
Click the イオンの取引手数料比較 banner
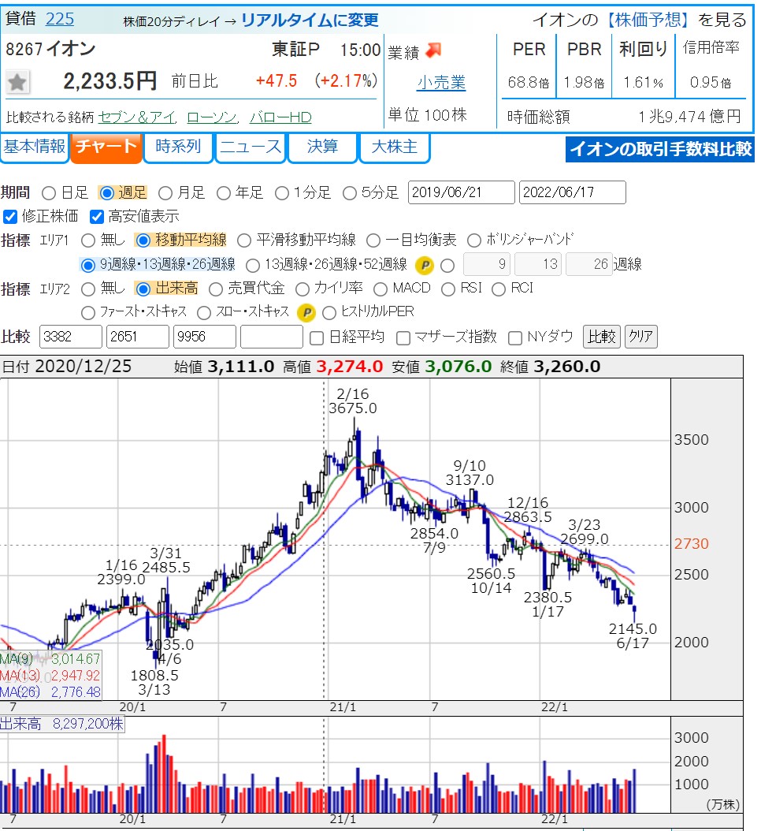(x=660, y=148)
